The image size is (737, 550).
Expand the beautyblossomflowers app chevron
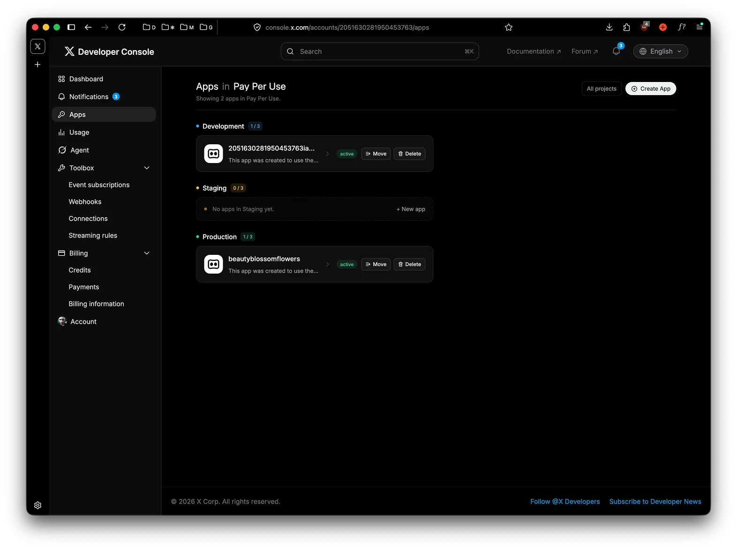[327, 264]
